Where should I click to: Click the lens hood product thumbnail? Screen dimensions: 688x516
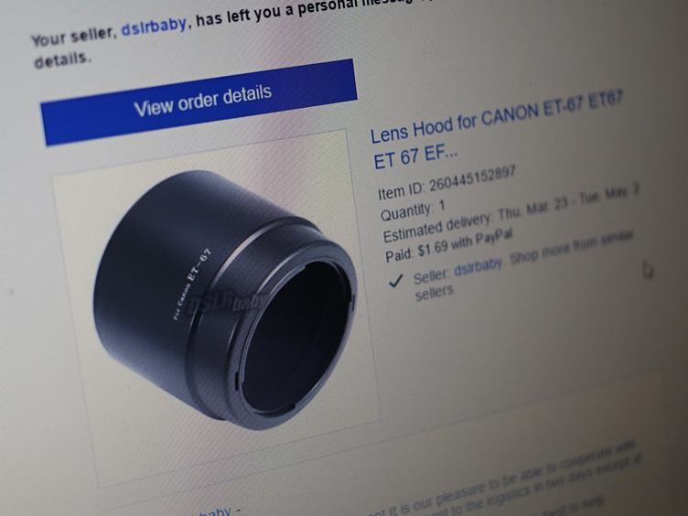pyautogui.click(x=217, y=307)
